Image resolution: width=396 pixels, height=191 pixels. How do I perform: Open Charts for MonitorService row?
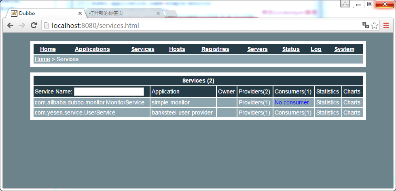[x=352, y=102]
